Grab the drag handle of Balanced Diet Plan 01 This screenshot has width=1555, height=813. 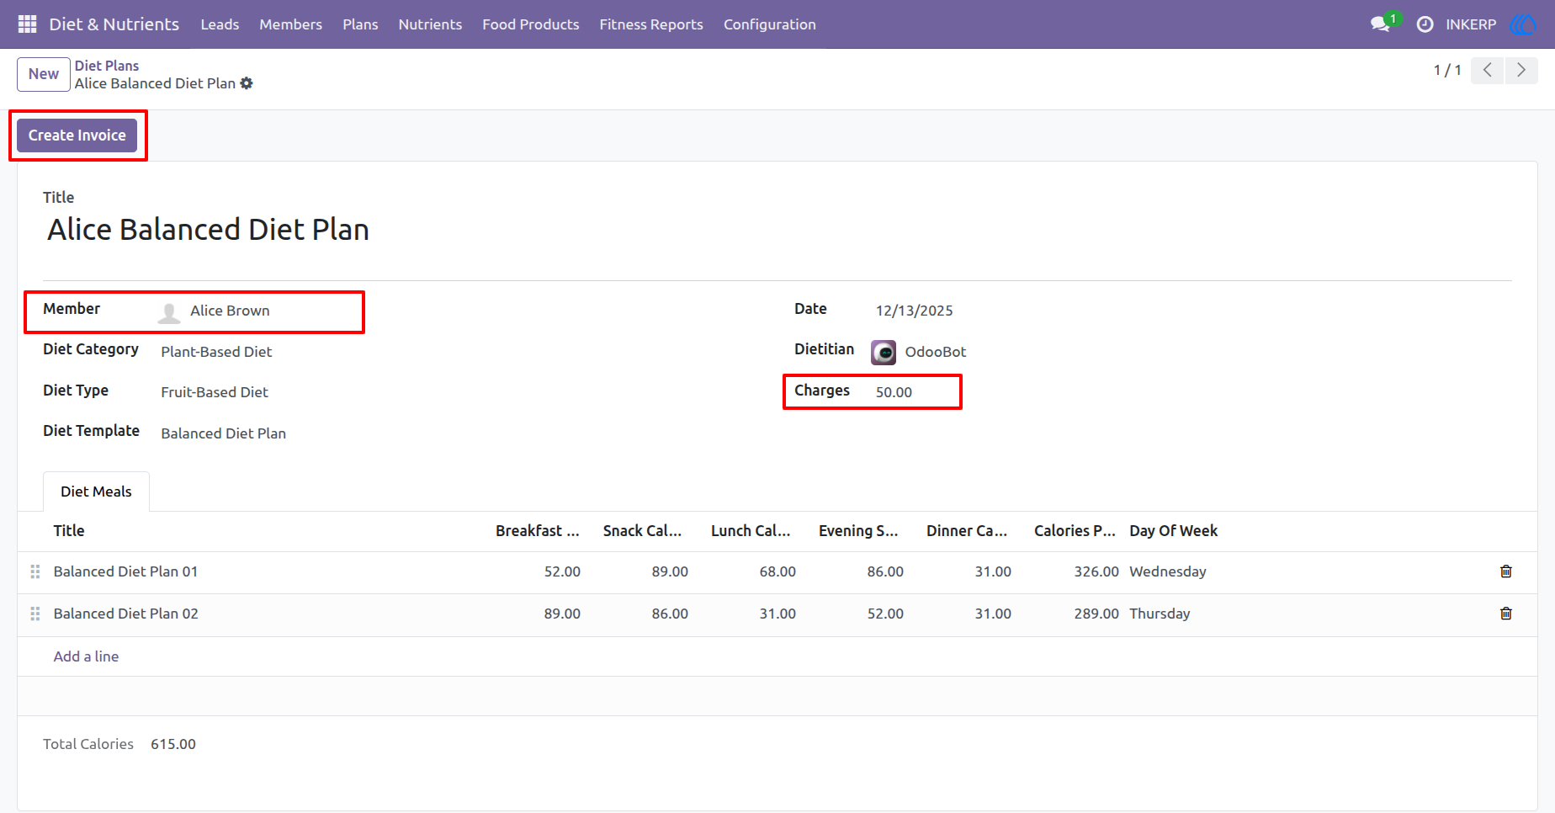click(x=35, y=571)
